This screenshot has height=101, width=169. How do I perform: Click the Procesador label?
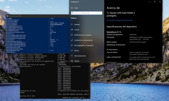pos(111,37)
